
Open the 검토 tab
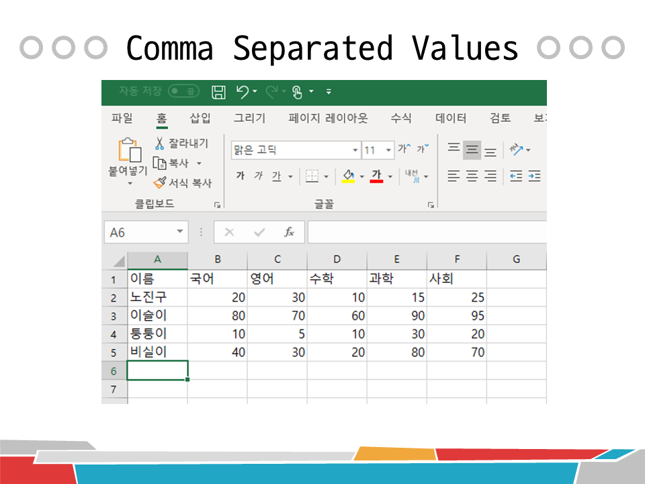(500, 118)
